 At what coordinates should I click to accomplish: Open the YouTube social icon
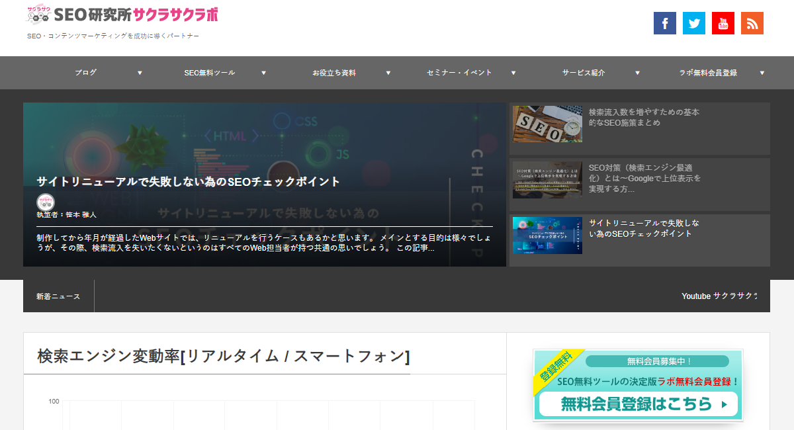(x=723, y=23)
